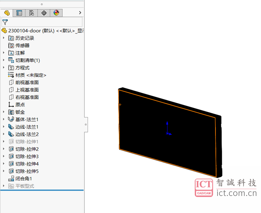The image size is (261, 213).
Task: Expand the 切割清单(1) node
Action: (4, 60)
